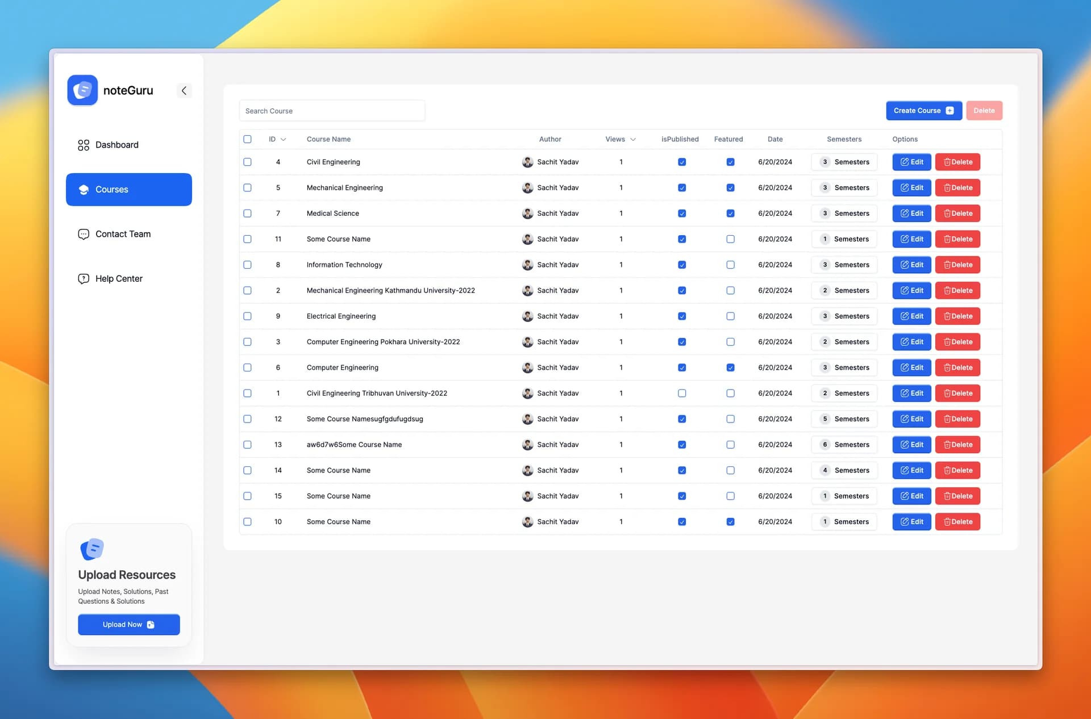Click the Contact Team chat bubble icon

(x=84, y=234)
